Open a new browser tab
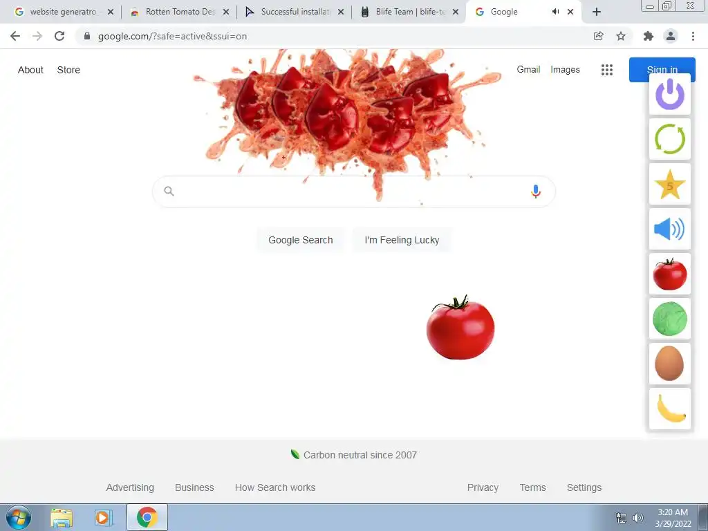The width and height of the screenshot is (708, 531). click(597, 12)
